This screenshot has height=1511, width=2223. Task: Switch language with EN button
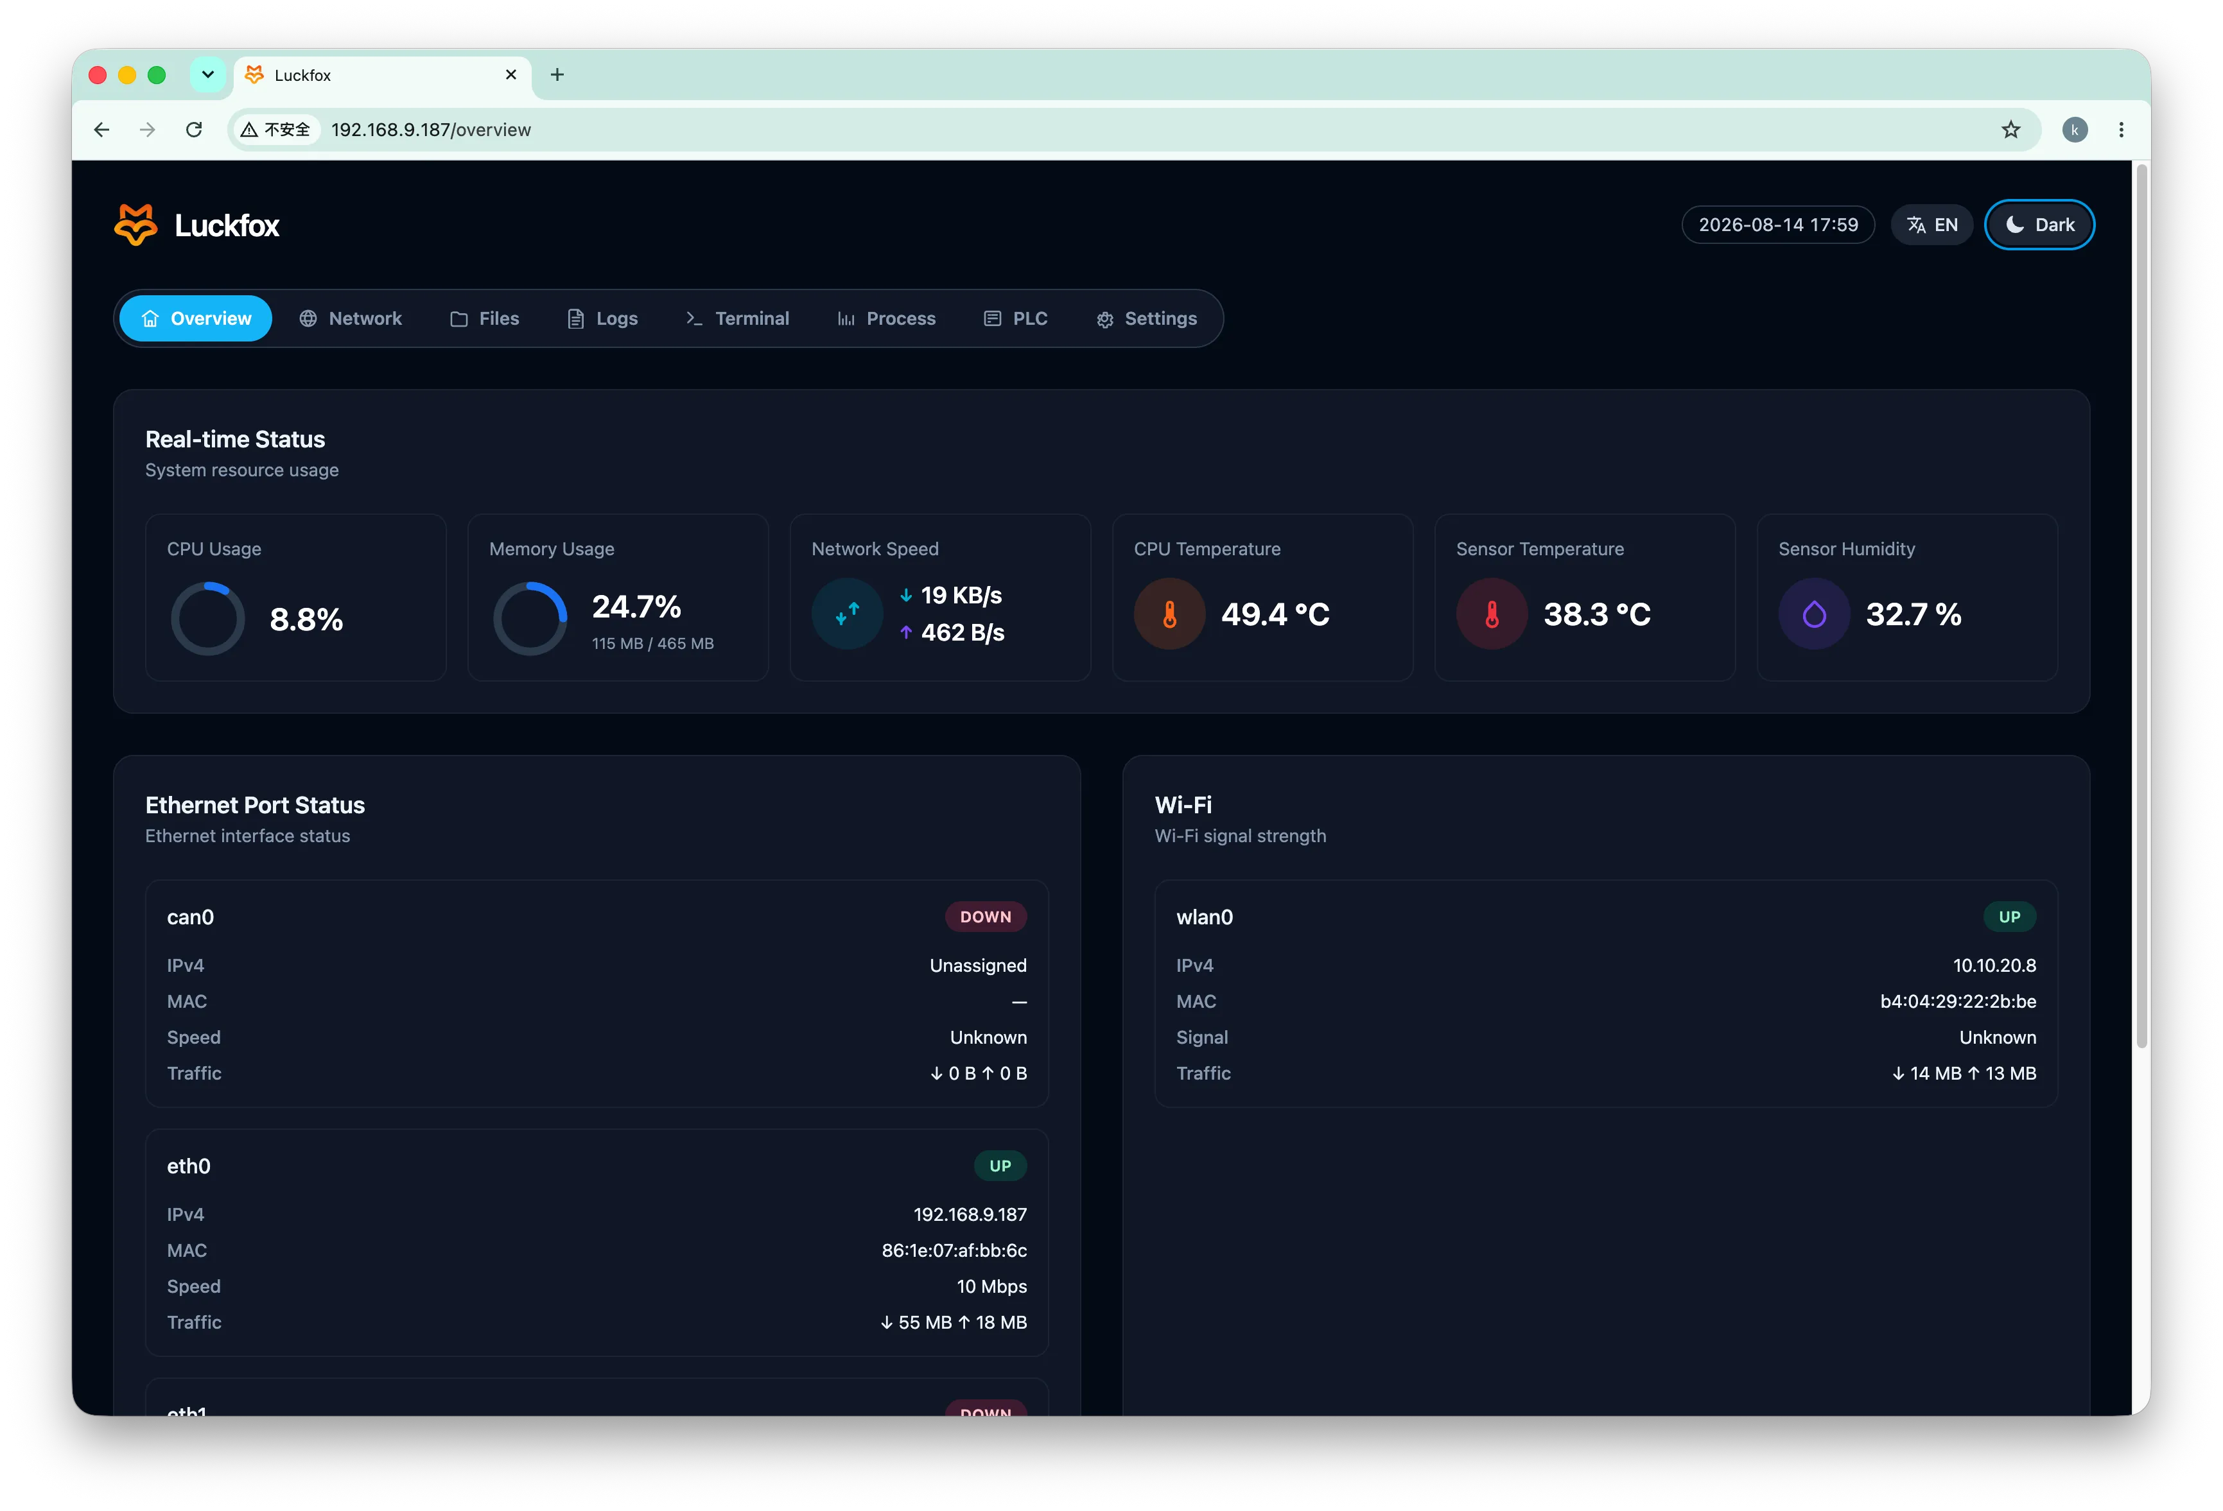pyautogui.click(x=1931, y=225)
